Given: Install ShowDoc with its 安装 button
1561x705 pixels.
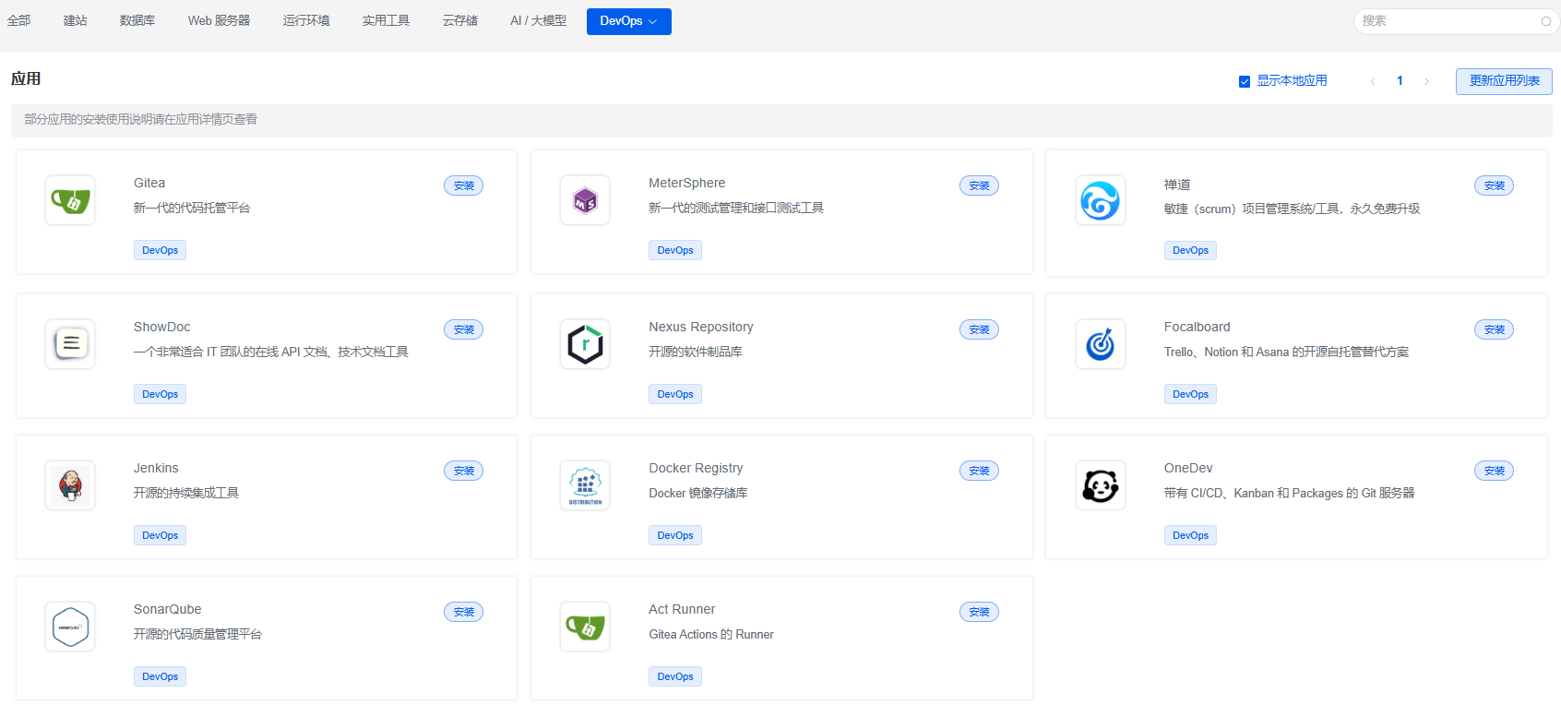Looking at the screenshot, I should coord(464,329).
